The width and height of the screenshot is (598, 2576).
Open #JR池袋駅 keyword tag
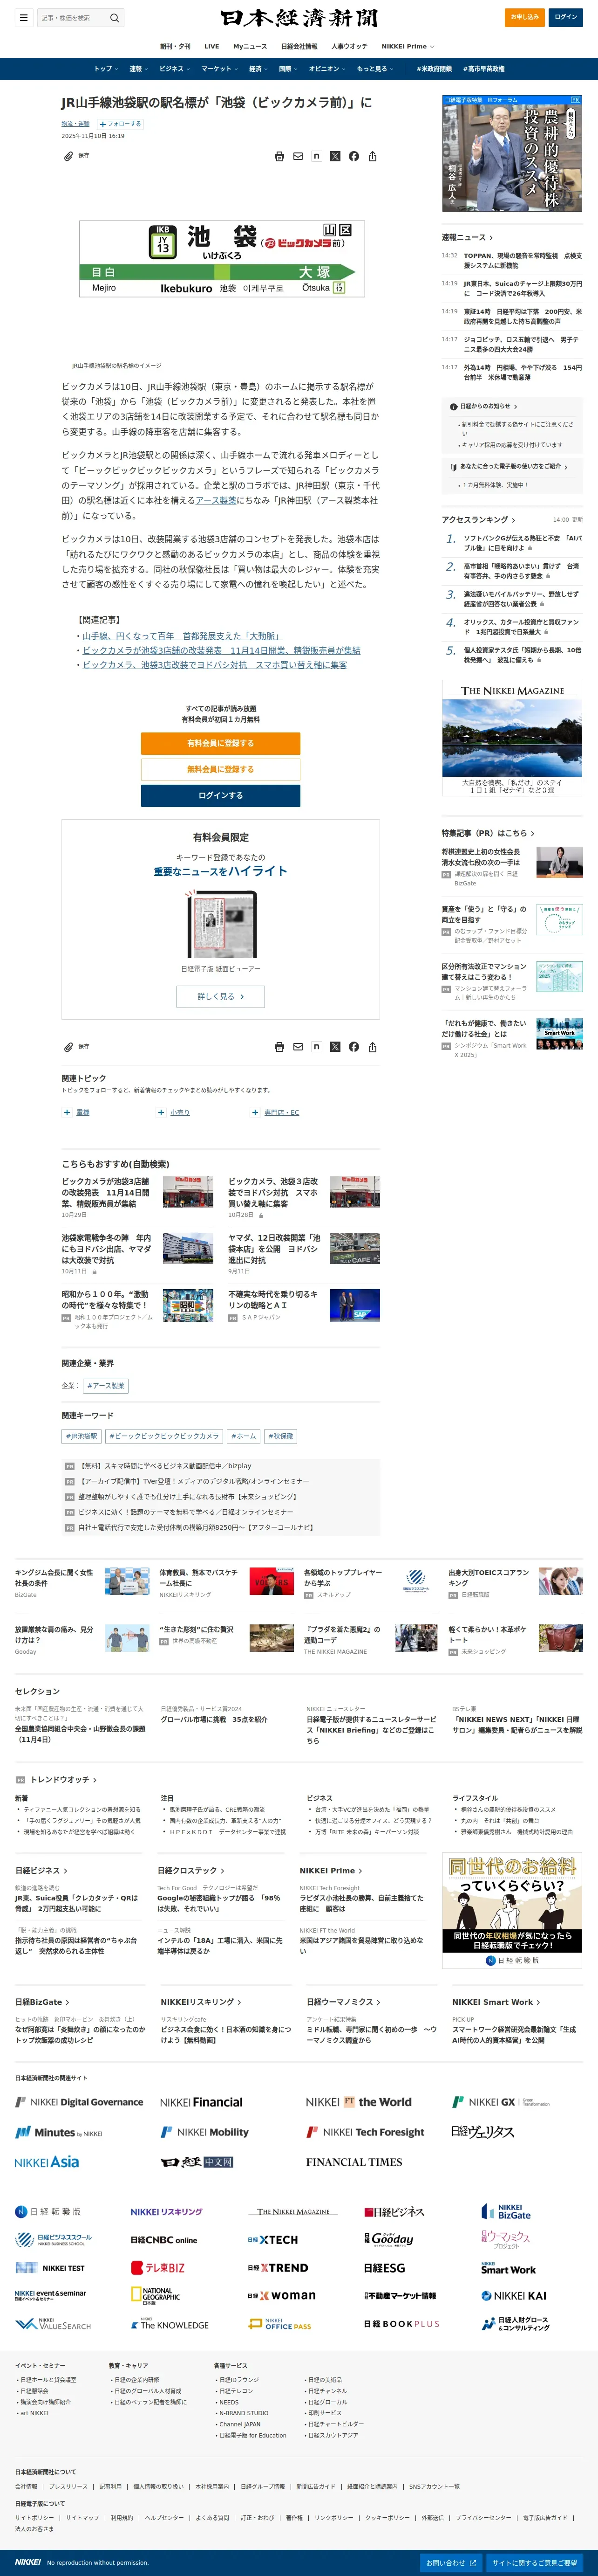click(82, 1436)
